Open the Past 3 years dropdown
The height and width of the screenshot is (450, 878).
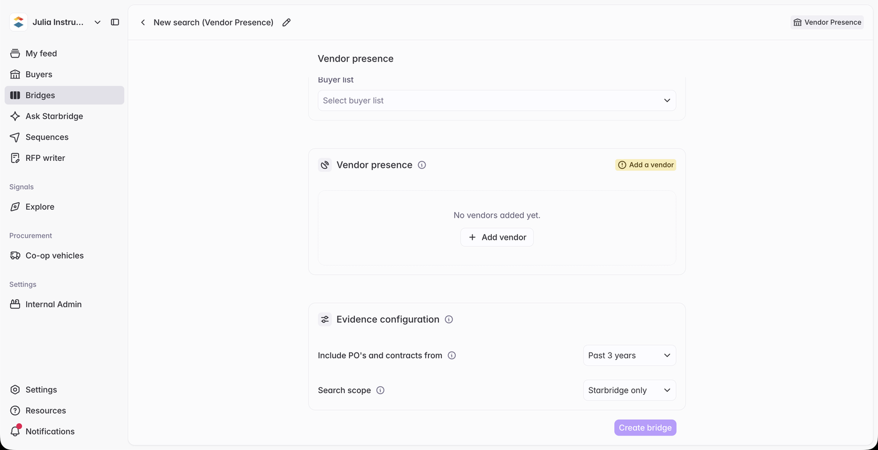pos(629,355)
